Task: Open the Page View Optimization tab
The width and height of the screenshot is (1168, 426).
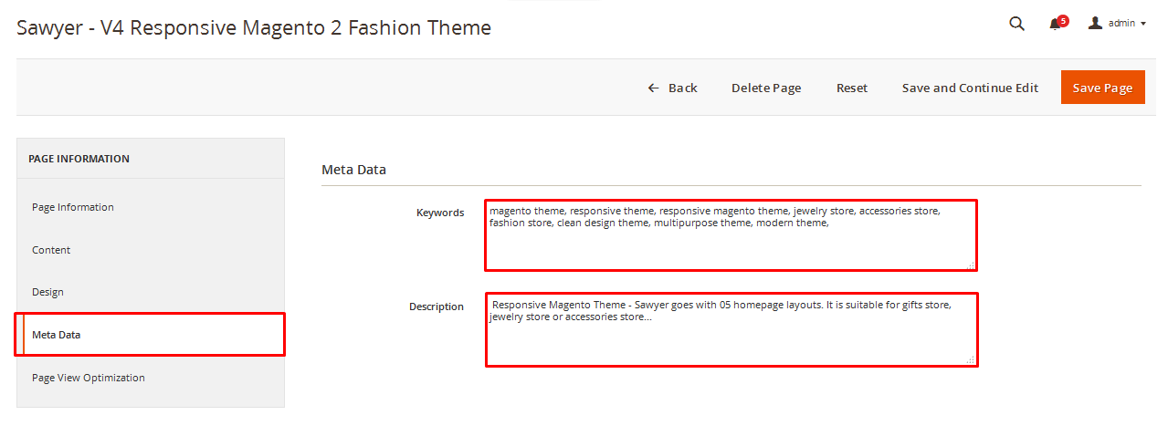Action: point(88,378)
